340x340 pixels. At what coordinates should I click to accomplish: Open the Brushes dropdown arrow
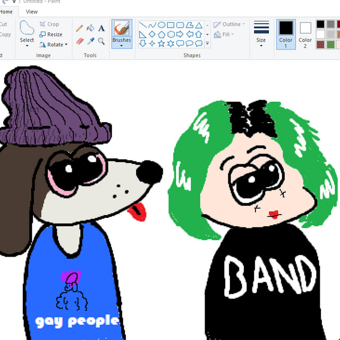[x=122, y=46]
